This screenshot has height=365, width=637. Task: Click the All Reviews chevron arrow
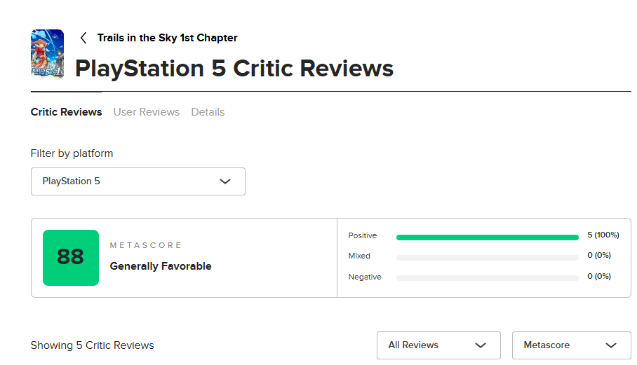coord(481,345)
